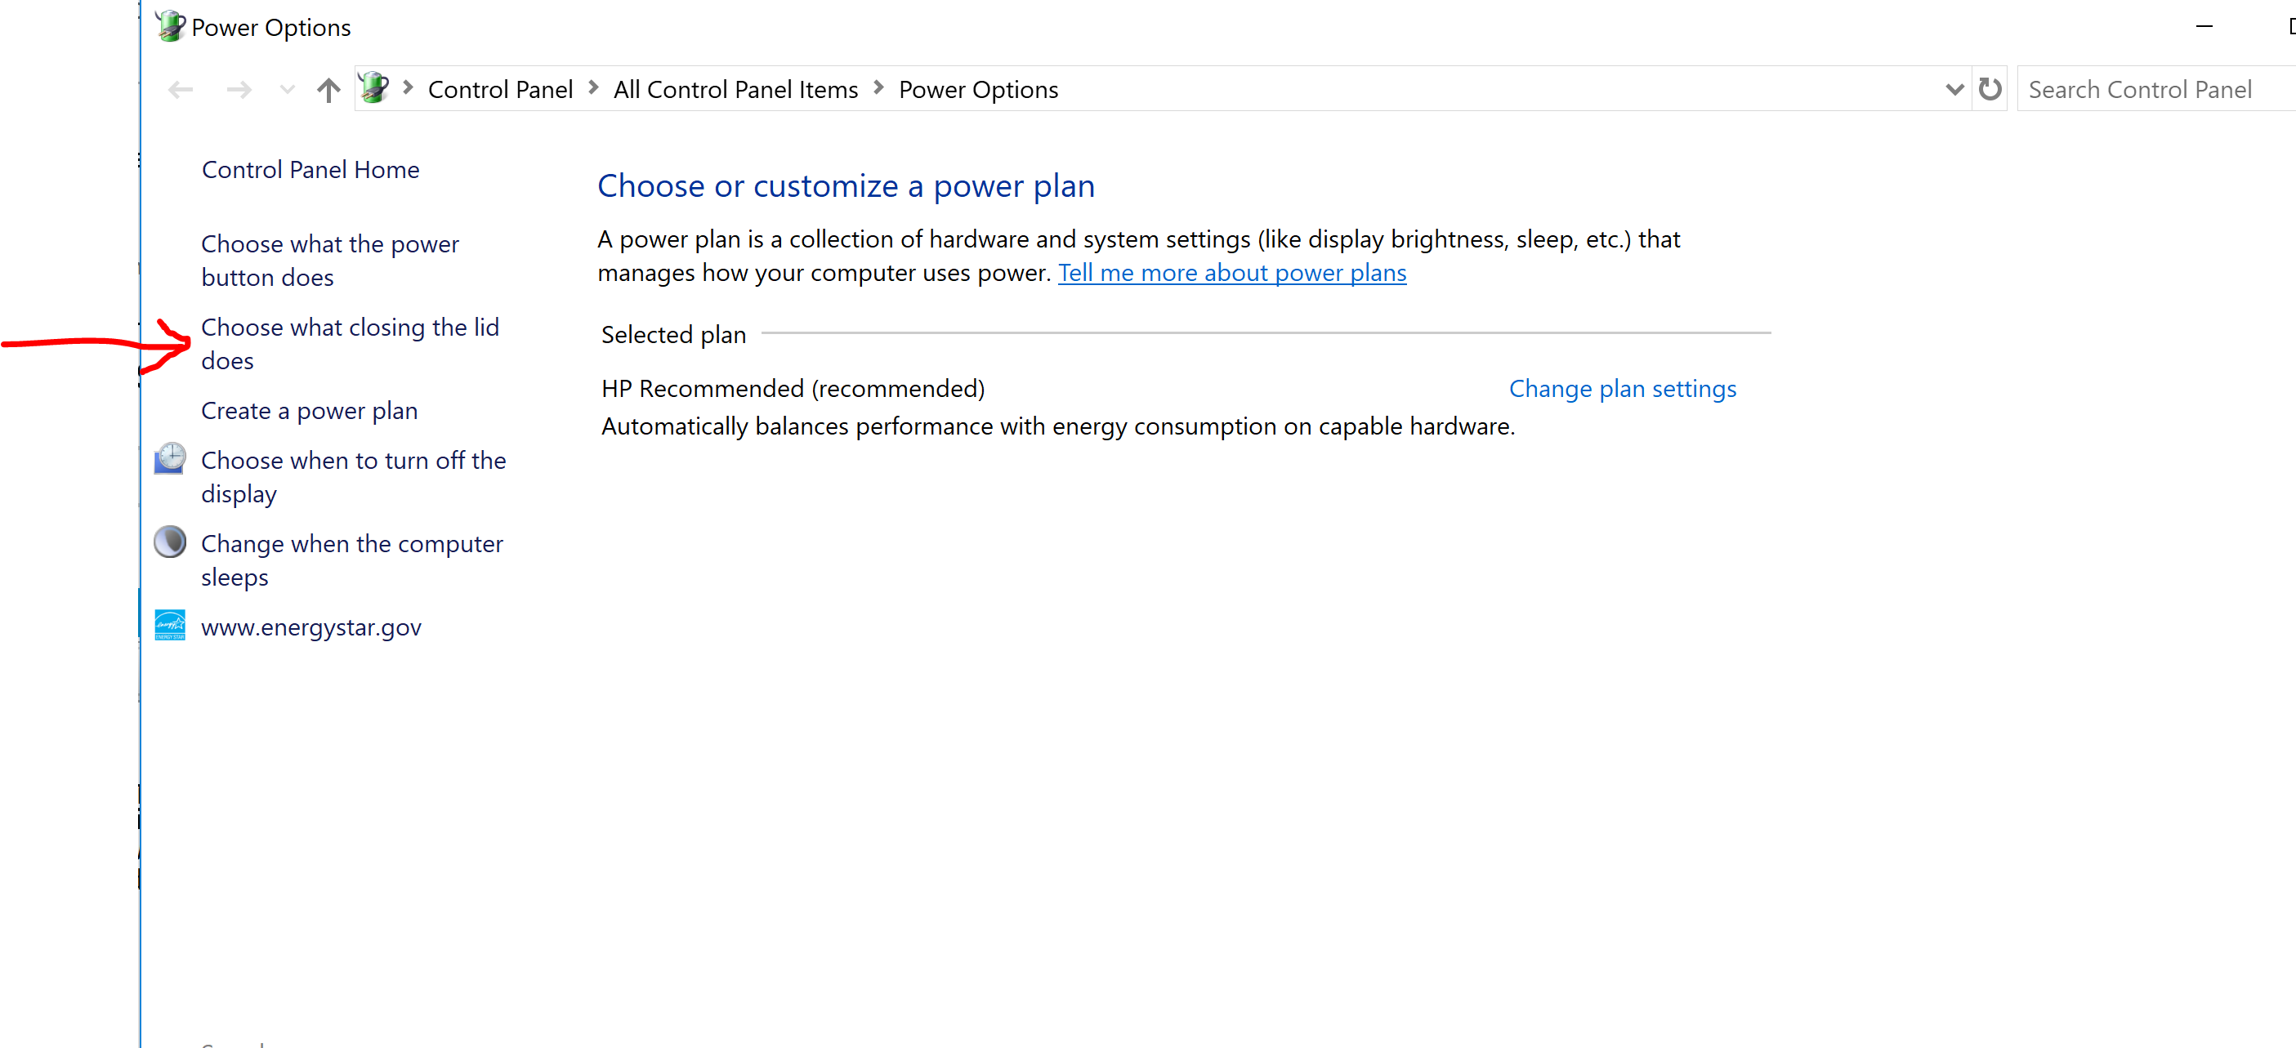Viewport: 2296px width, 1048px height.
Task: Select the Power Options breadcrumb
Action: (978, 89)
